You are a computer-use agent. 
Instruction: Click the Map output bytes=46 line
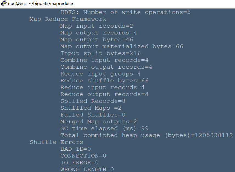tap(97, 40)
